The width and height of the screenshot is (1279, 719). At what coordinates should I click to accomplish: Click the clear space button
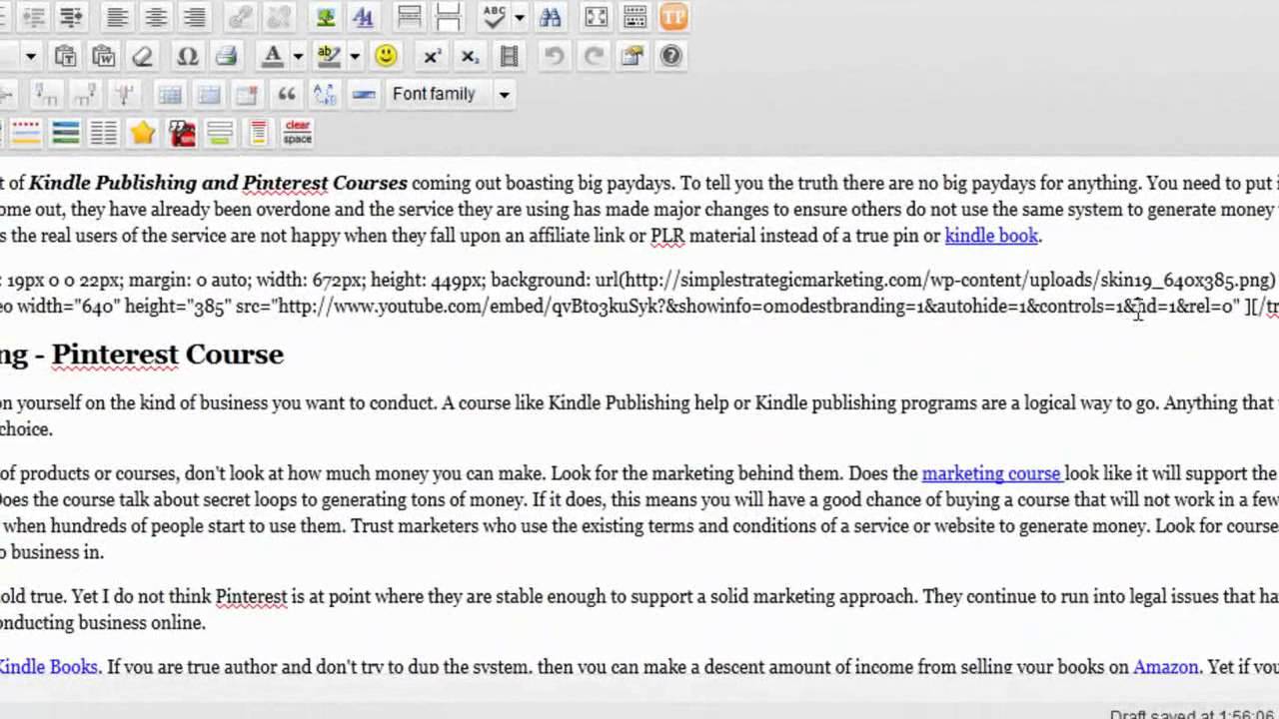click(298, 133)
